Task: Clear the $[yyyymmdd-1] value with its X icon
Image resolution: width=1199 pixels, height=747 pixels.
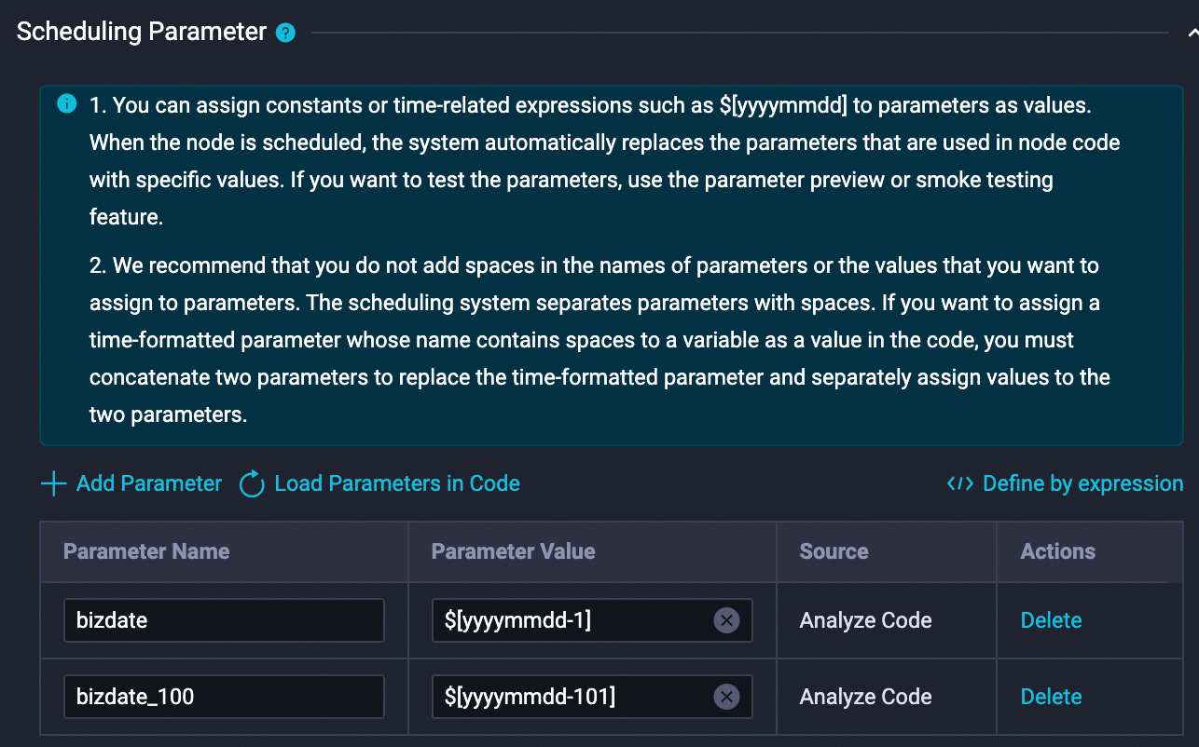Action: point(726,620)
